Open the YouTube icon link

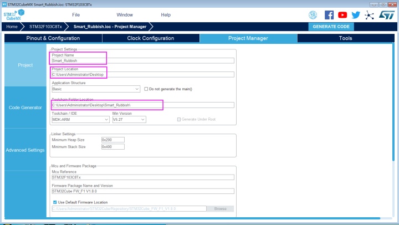342,15
